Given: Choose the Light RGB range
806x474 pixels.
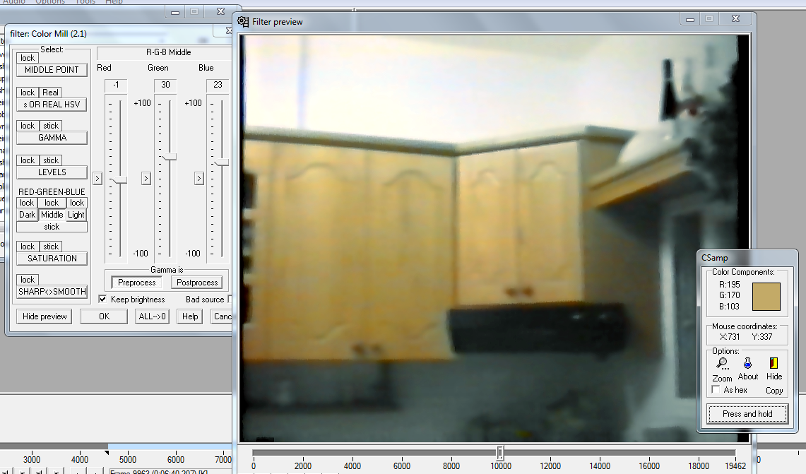Looking at the screenshot, I should click(76, 215).
